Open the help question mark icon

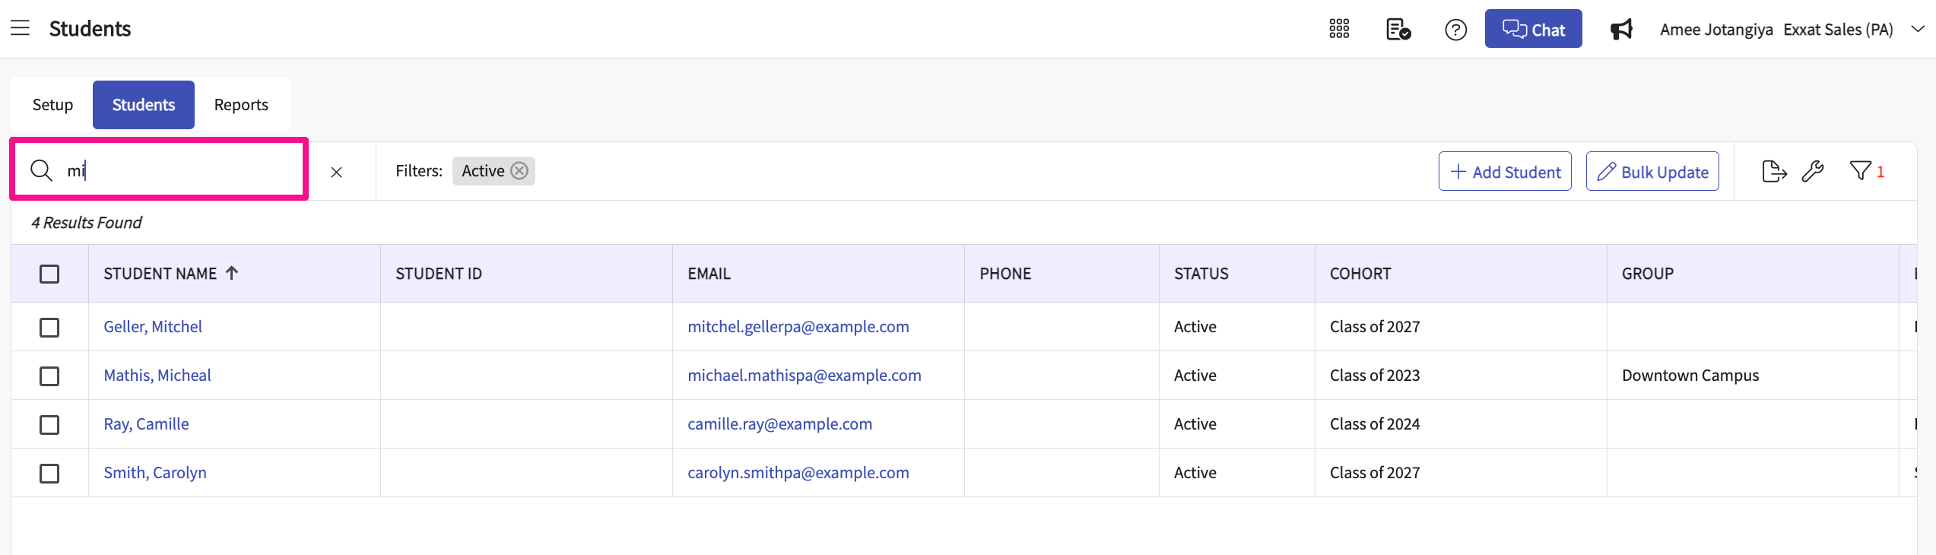click(1455, 30)
